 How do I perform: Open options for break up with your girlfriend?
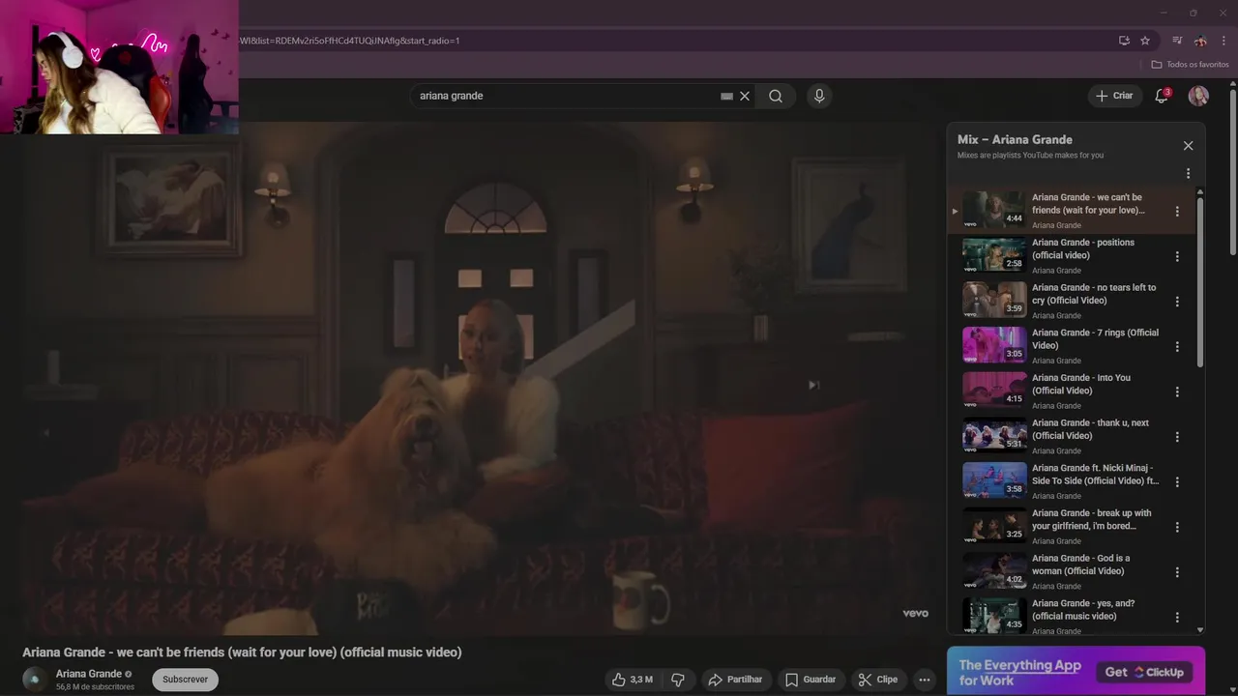[1177, 527]
